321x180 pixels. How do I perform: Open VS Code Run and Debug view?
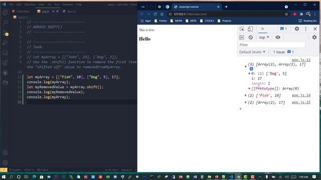coord(6,43)
